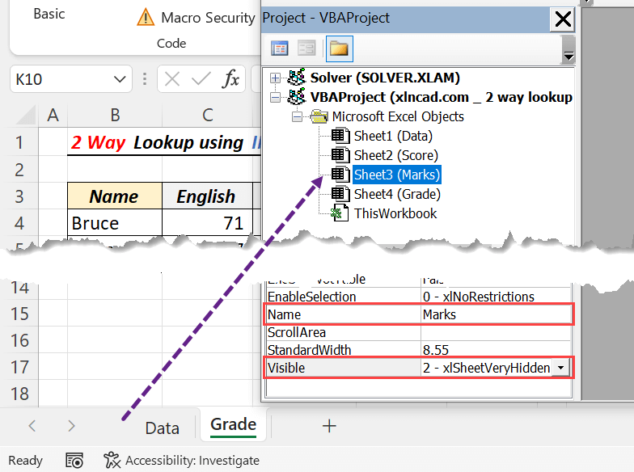The height and width of the screenshot is (472, 634).
Task: Select ThisWorkbook in project tree
Action: coord(395,213)
